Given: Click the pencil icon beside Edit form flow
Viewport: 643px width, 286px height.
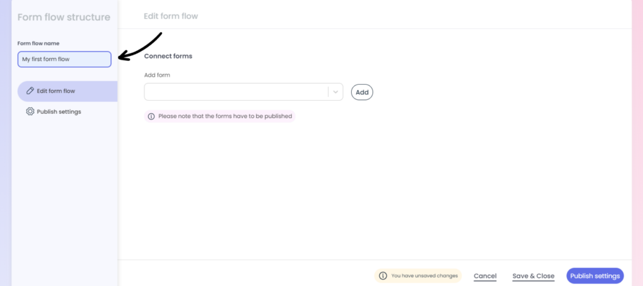Looking at the screenshot, I should tap(30, 91).
